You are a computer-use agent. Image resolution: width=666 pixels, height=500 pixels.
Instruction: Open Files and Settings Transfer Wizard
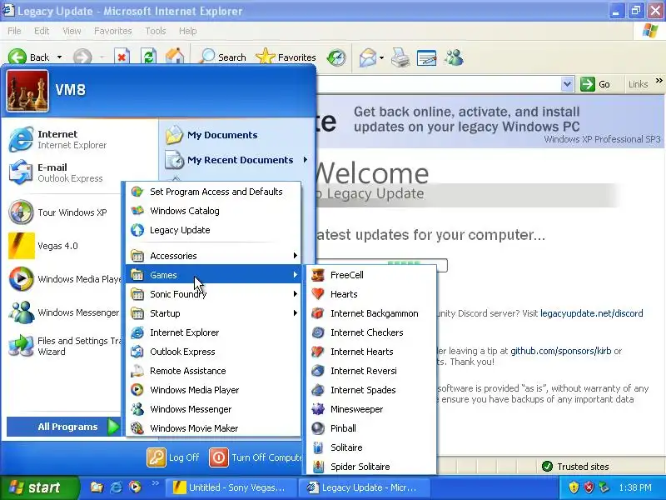coord(64,346)
